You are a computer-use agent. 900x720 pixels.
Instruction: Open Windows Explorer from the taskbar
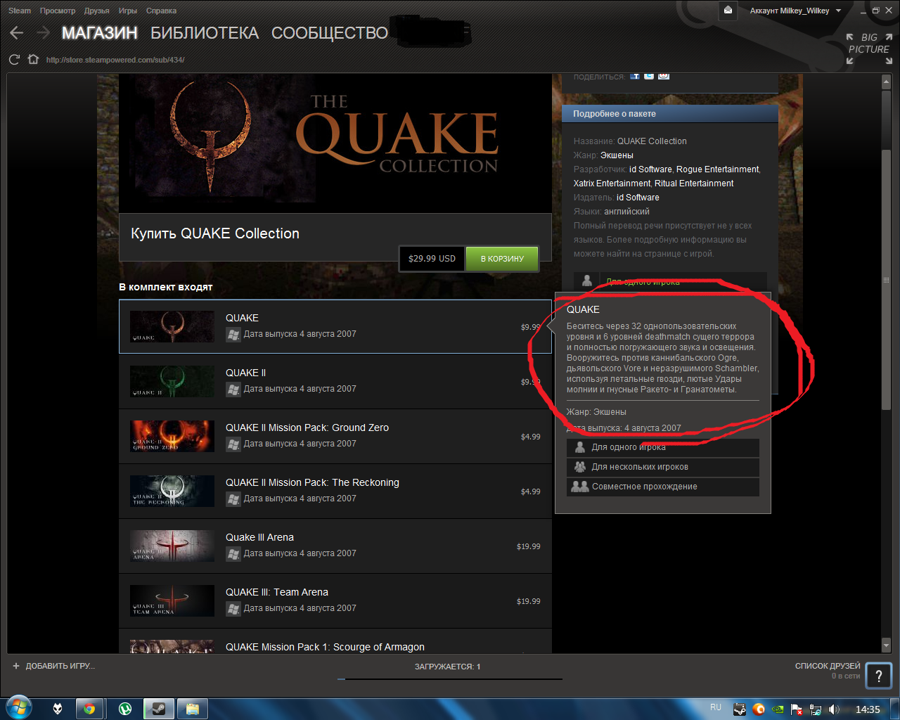(193, 709)
